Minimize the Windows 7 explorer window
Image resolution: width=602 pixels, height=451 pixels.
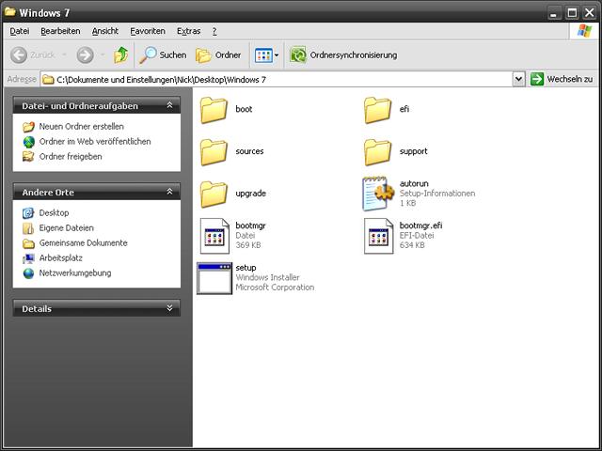553,13
